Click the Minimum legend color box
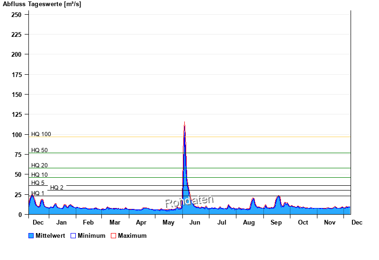 point(73,236)
